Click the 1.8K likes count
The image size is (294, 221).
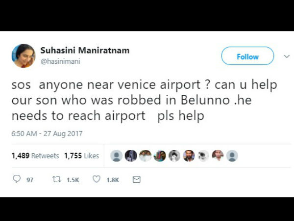coord(113,180)
